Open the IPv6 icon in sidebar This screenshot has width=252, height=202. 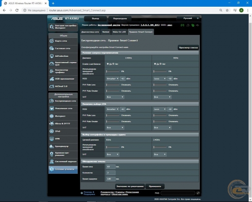coord(52,131)
